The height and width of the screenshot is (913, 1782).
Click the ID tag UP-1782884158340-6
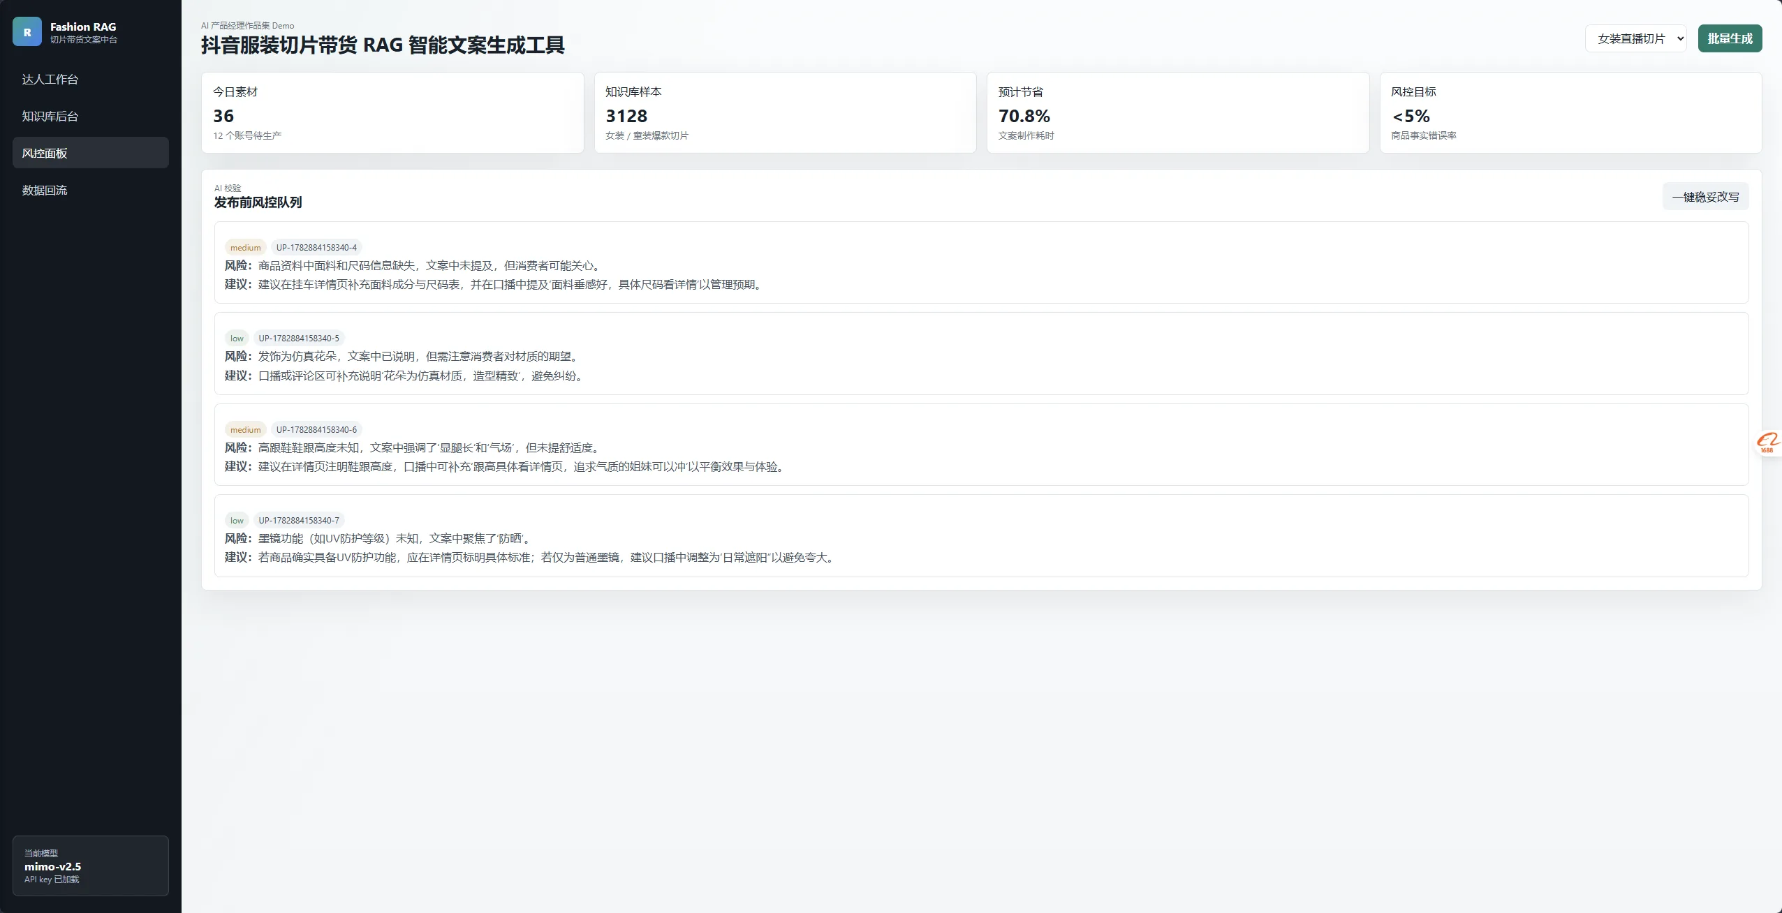click(x=316, y=429)
